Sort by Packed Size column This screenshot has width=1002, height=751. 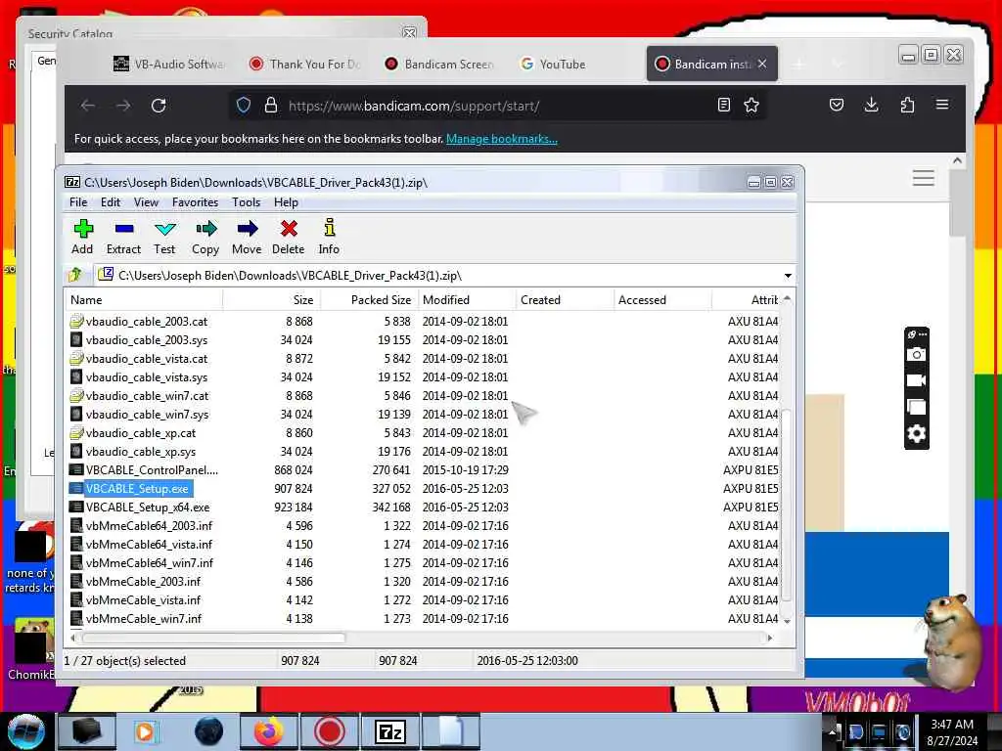369,300
